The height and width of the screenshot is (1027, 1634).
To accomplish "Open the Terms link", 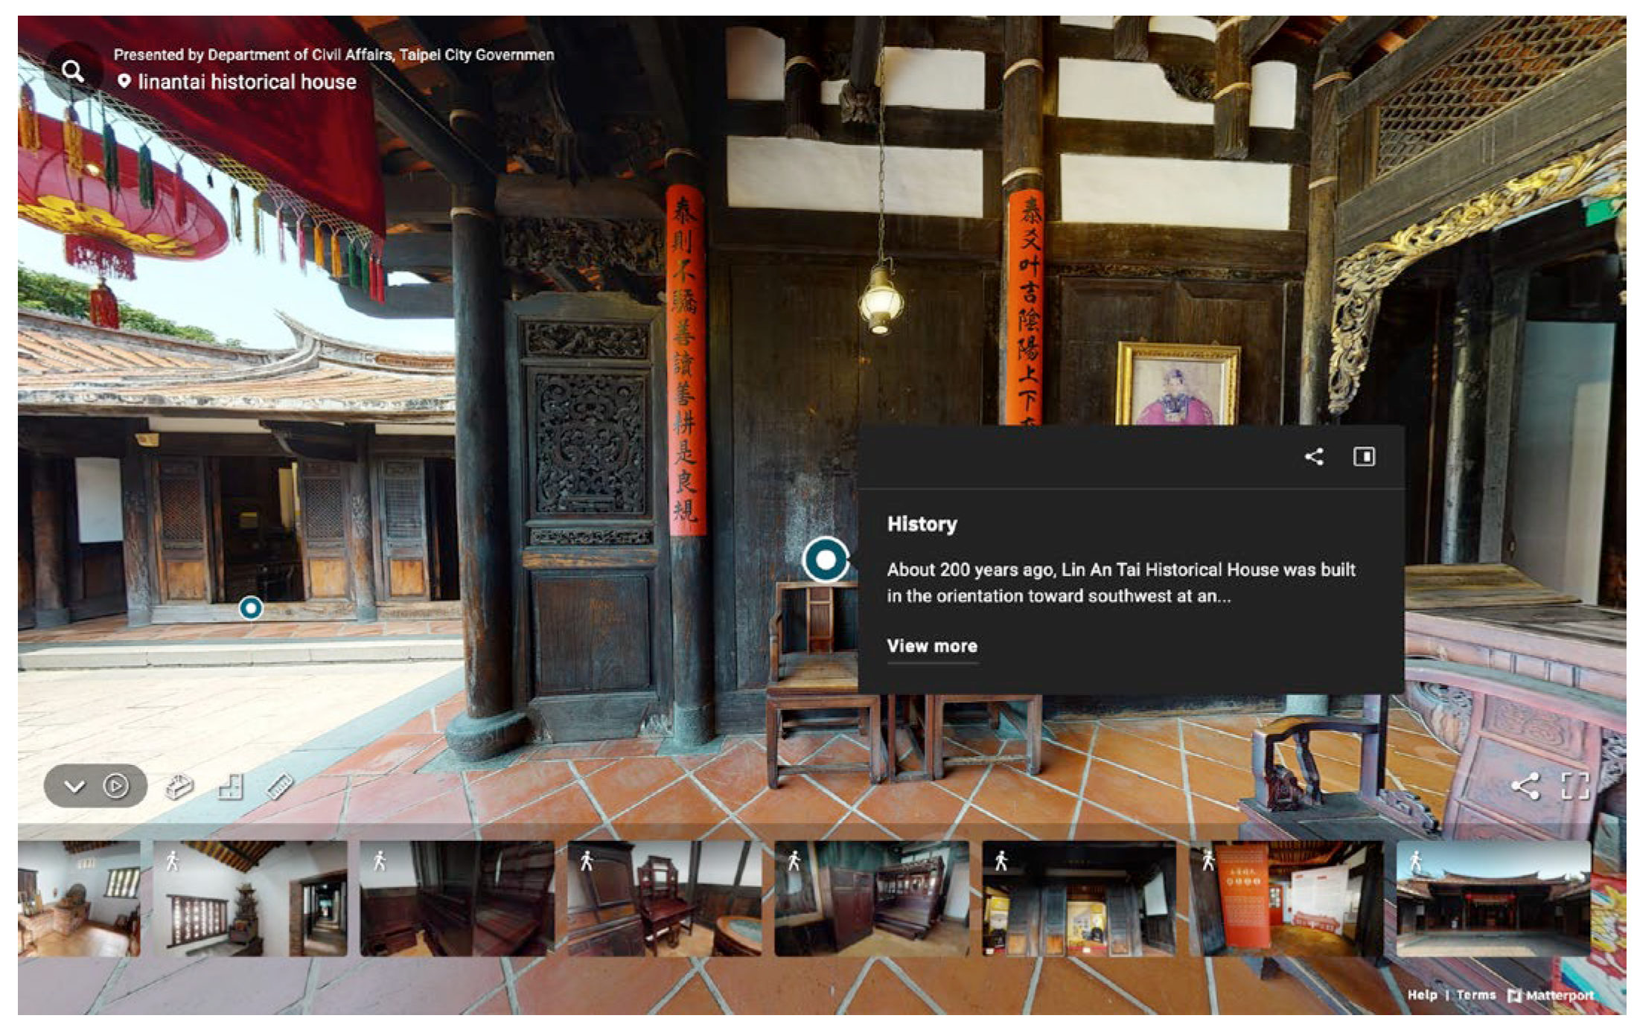I will coord(1475,995).
